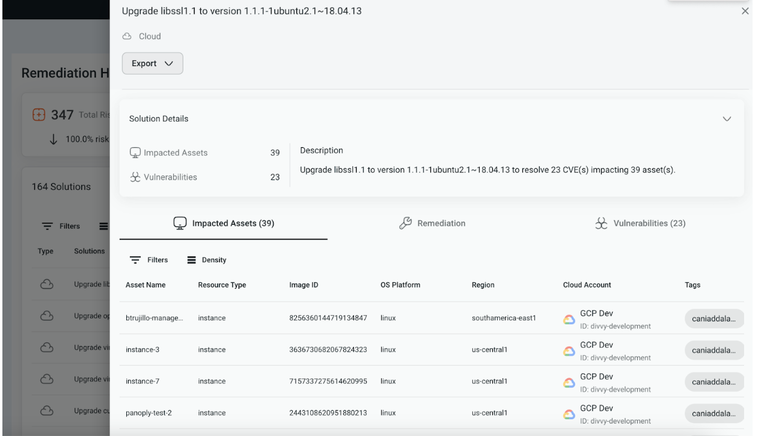Select the Impacted Assets (39) tab
This screenshot has height=436, width=761.
[x=224, y=223]
